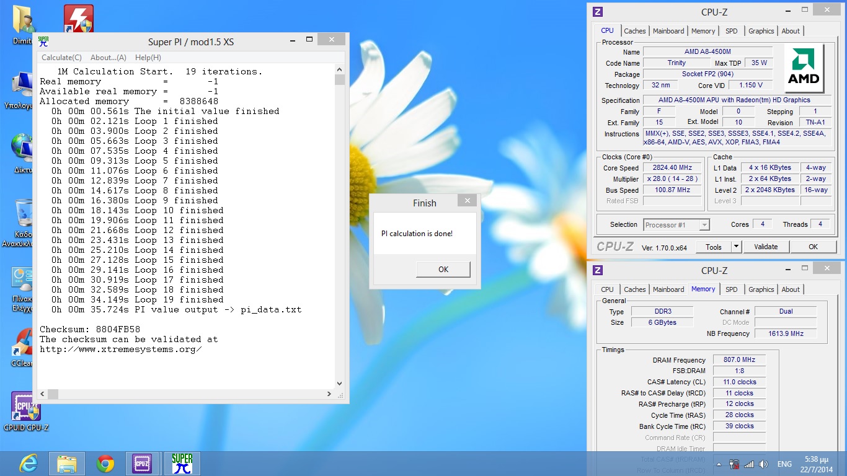Open Internet Explorer from the taskbar
This screenshot has height=476, width=847.
coord(28,464)
